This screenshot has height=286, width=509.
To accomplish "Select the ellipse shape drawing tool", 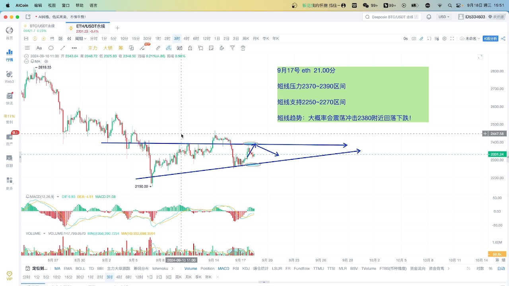I will 51,48.
